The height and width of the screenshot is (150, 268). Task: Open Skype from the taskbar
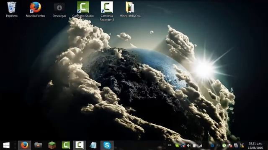coord(107,145)
